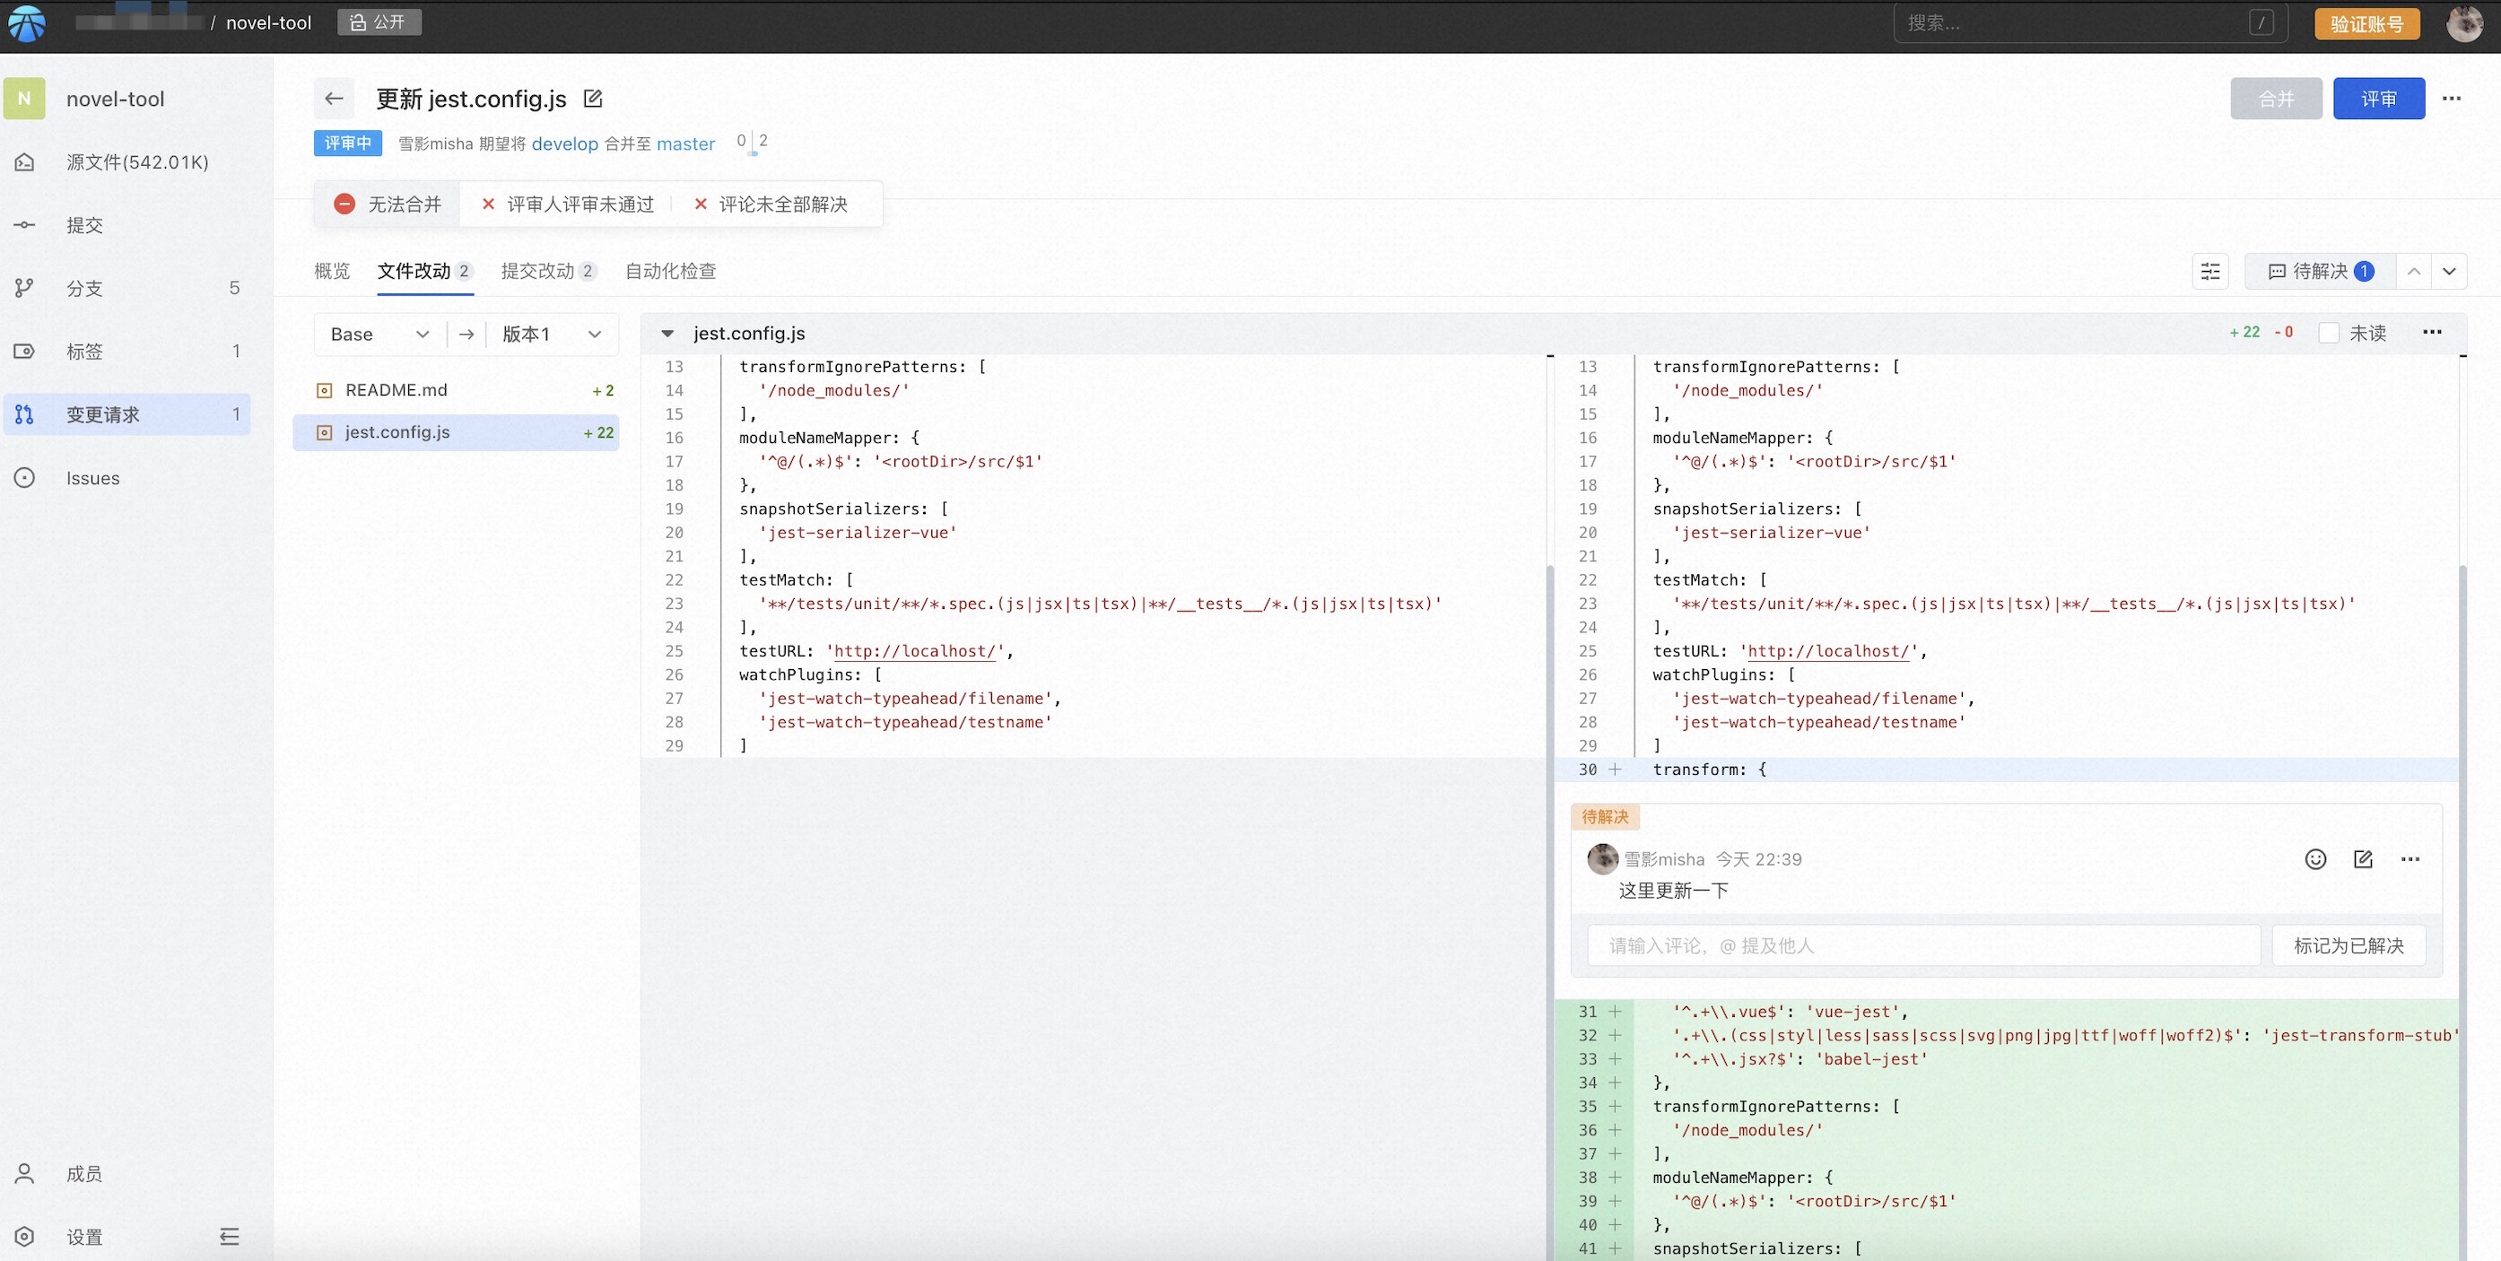The image size is (2501, 1261).
Task: Open the 待解决 comments filter
Action: 2321,271
